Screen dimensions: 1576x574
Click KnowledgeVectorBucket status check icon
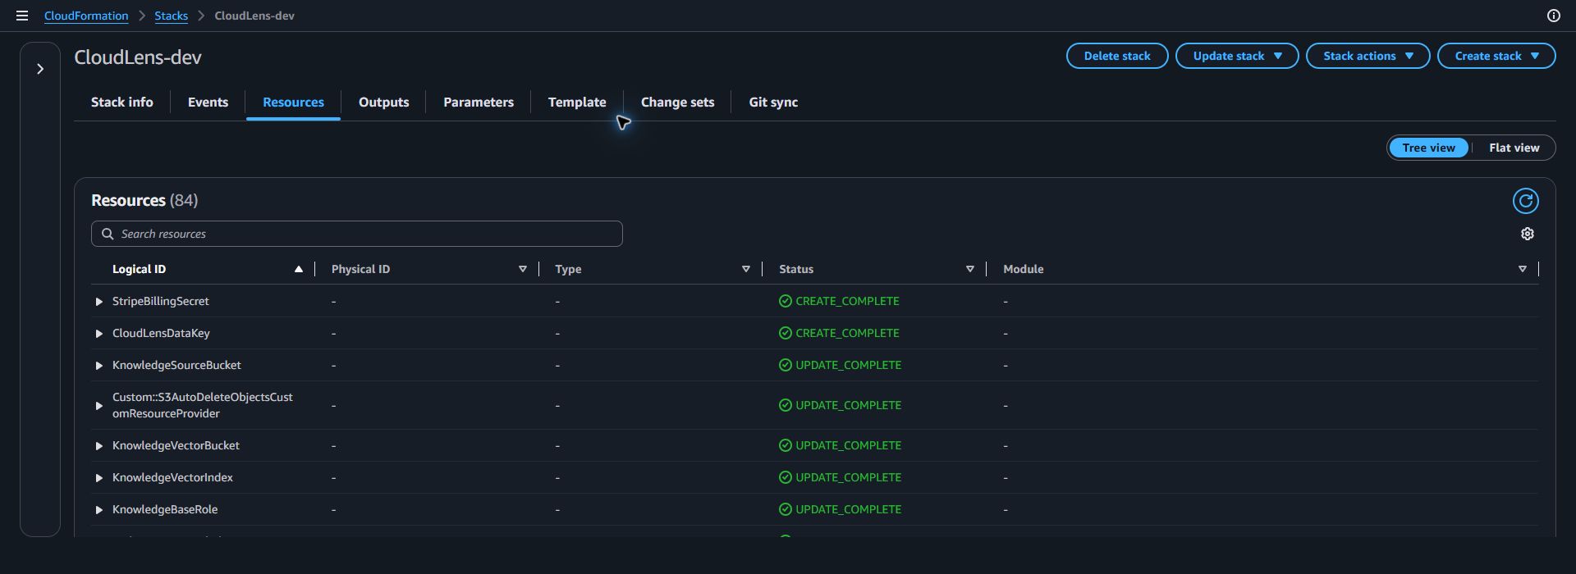[x=786, y=445]
